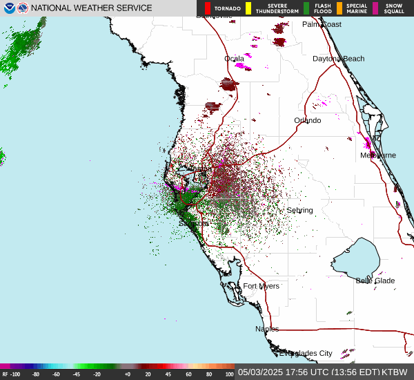Click the "SNOW SQUALL" legend label
Viewport: 414px width, 380px height.
(x=394, y=9)
